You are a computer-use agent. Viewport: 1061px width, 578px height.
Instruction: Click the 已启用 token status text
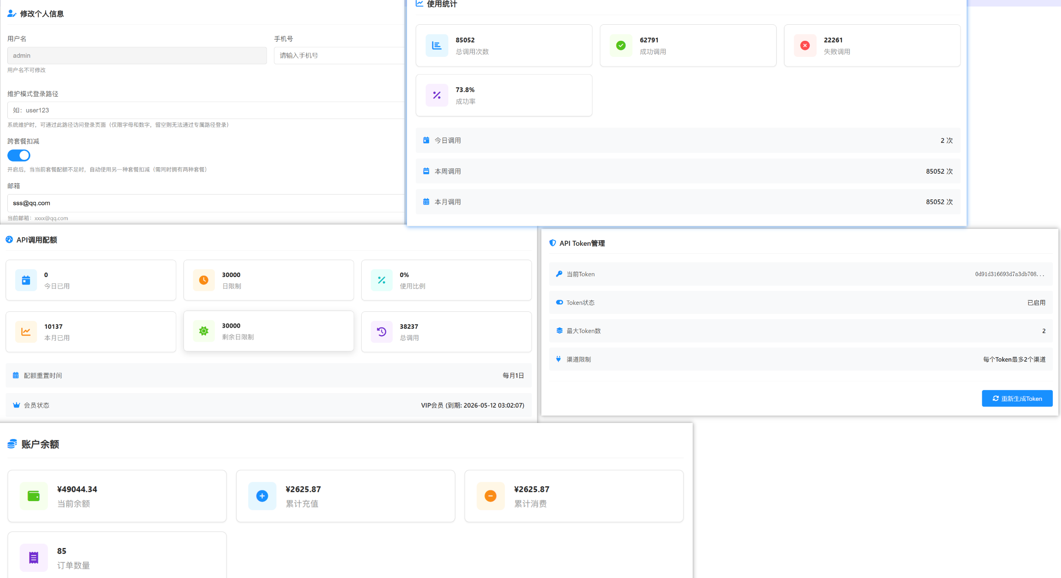pos(1036,302)
